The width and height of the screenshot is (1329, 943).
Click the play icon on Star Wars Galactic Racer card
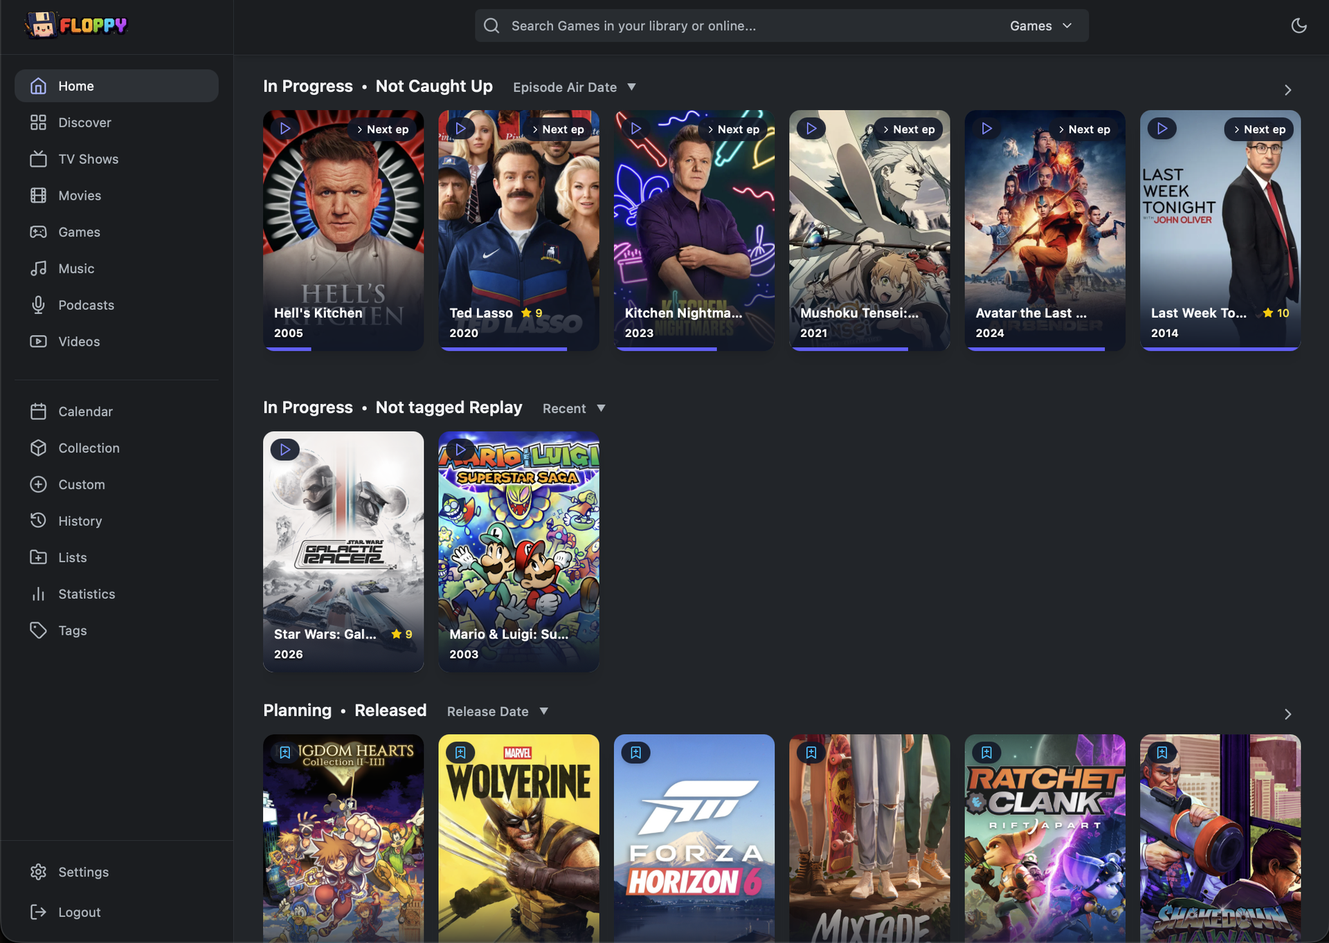(x=285, y=450)
